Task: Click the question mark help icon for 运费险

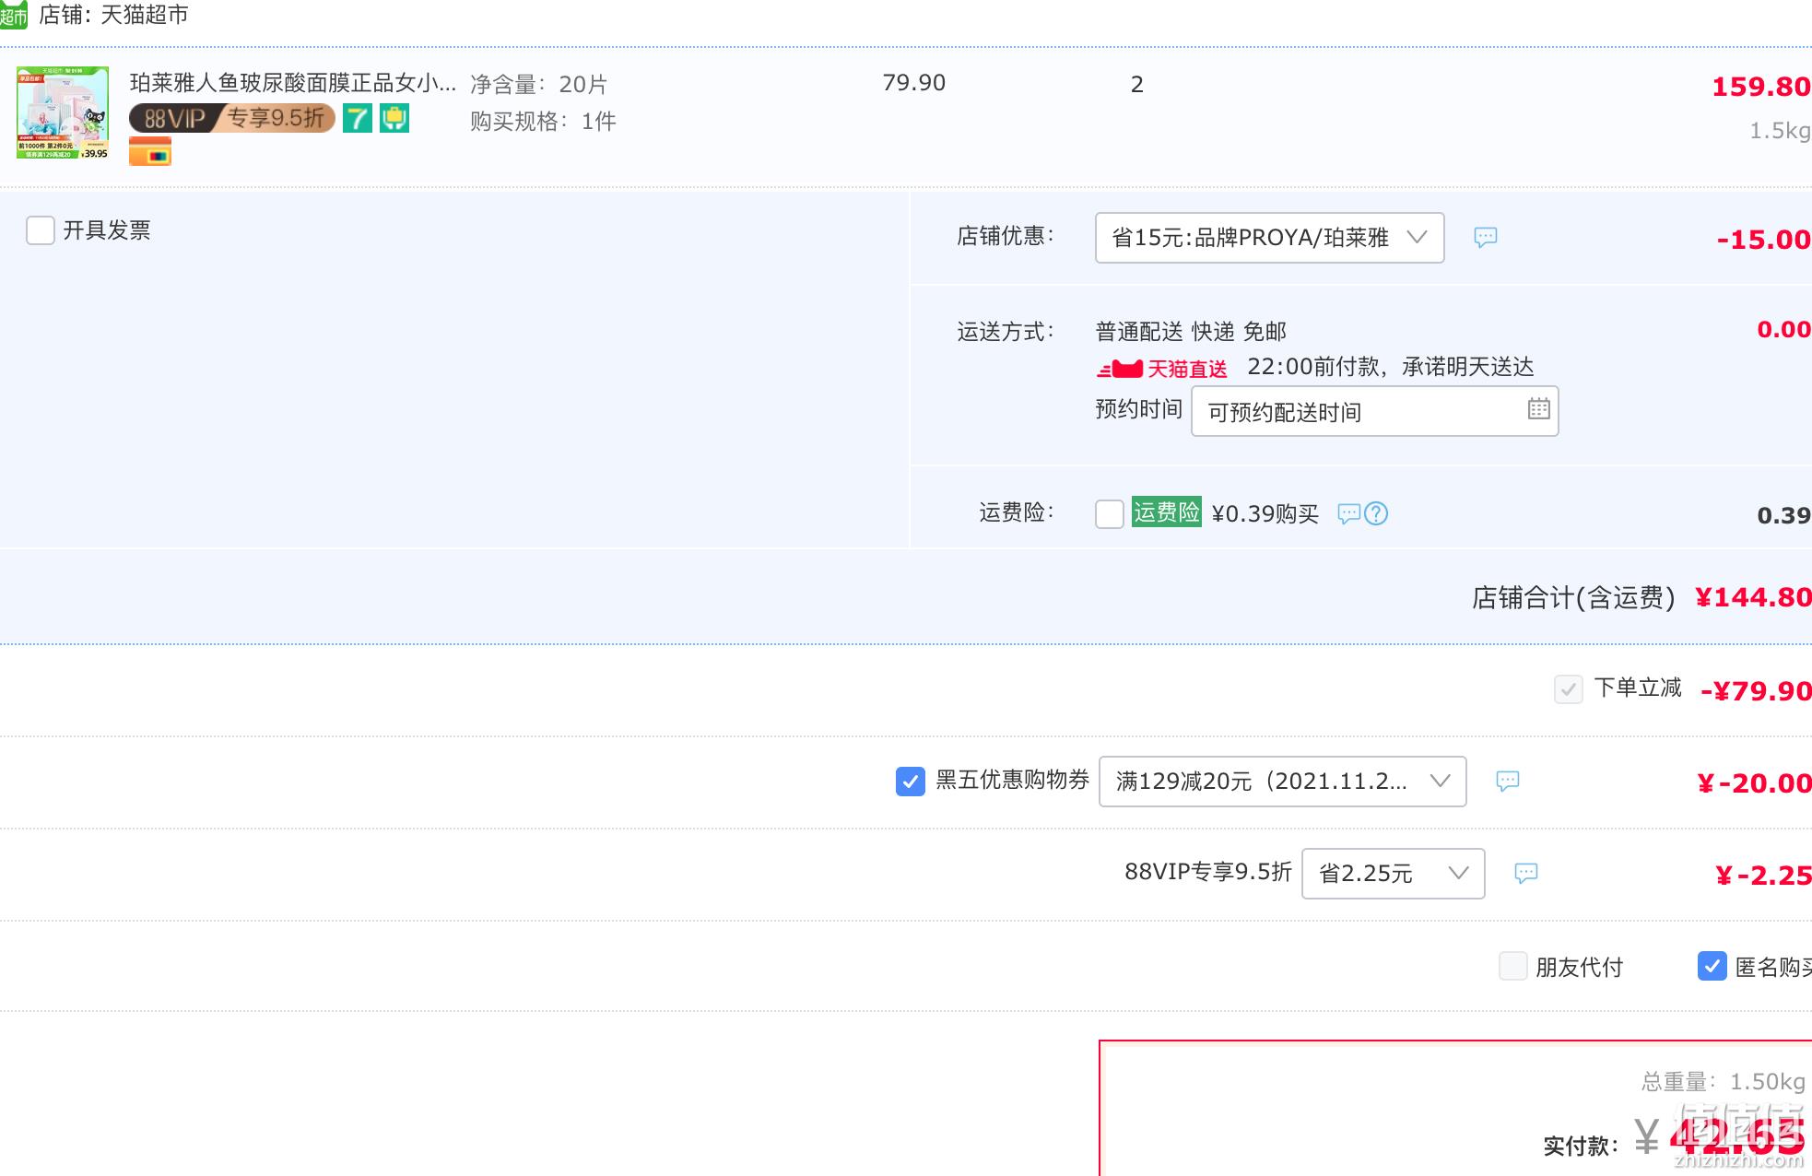Action: click(x=1376, y=513)
